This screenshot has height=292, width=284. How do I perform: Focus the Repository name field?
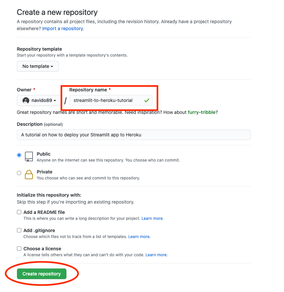pyautogui.click(x=106, y=100)
